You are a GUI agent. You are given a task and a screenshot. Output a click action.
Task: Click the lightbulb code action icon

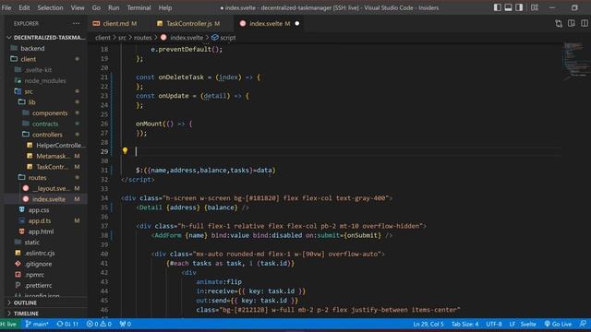coord(125,151)
